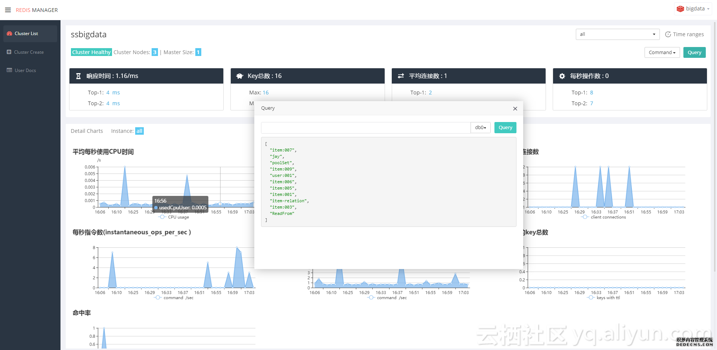The width and height of the screenshot is (717, 350).
Task: Expand the Command dropdown
Action: [x=662, y=53]
